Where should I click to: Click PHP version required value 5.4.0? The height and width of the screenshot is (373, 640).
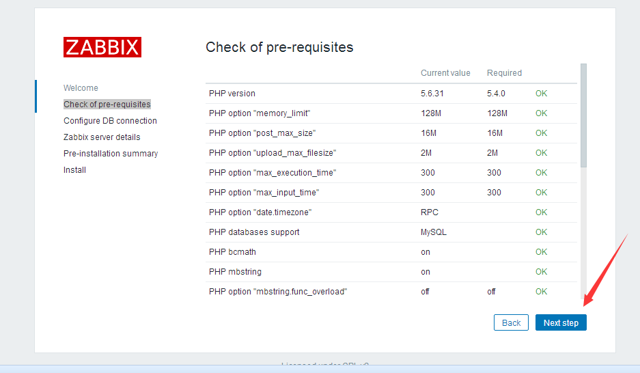coord(496,94)
